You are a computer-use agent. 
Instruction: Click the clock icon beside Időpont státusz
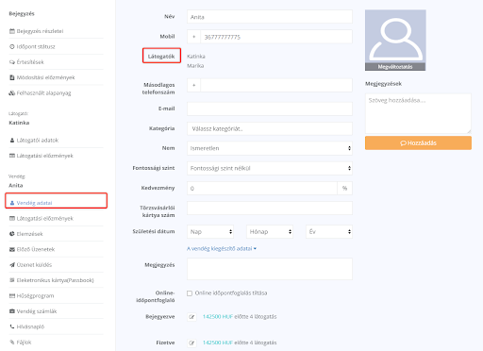[x=12, y=46]
